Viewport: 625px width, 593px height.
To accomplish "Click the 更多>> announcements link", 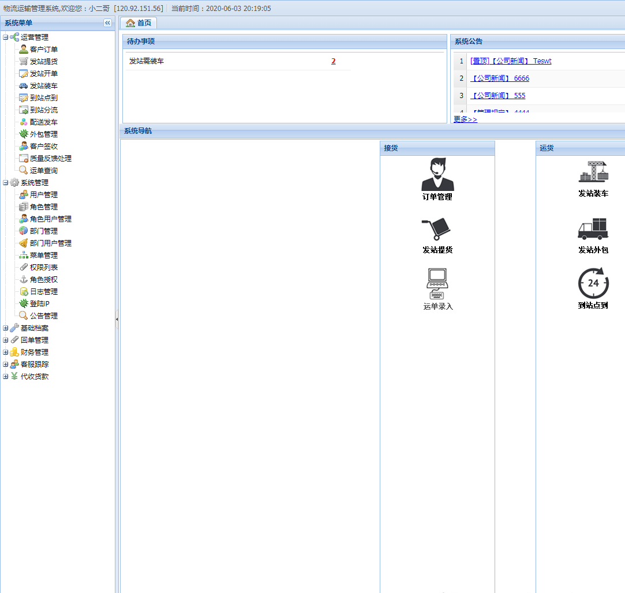I will (465, 119).
